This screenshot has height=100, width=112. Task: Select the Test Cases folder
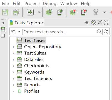tap(31, 40)
